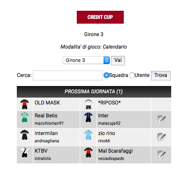
Task: Click KTBV white sash jersey icon
Action: click(x=25, y=152)
